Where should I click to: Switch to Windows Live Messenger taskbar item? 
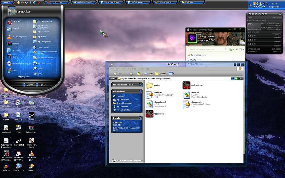83,2
